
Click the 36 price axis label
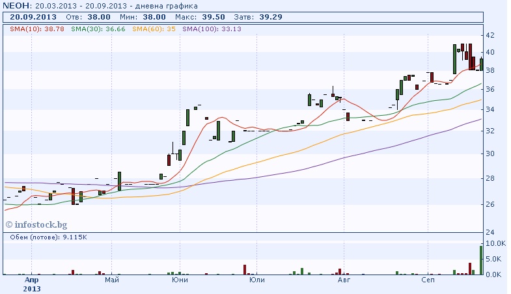coord(490,89)
